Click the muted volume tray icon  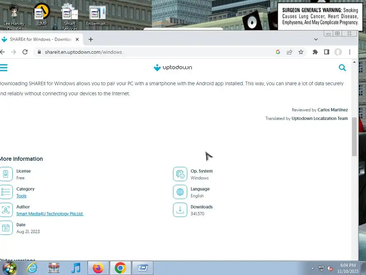[330, 268]
